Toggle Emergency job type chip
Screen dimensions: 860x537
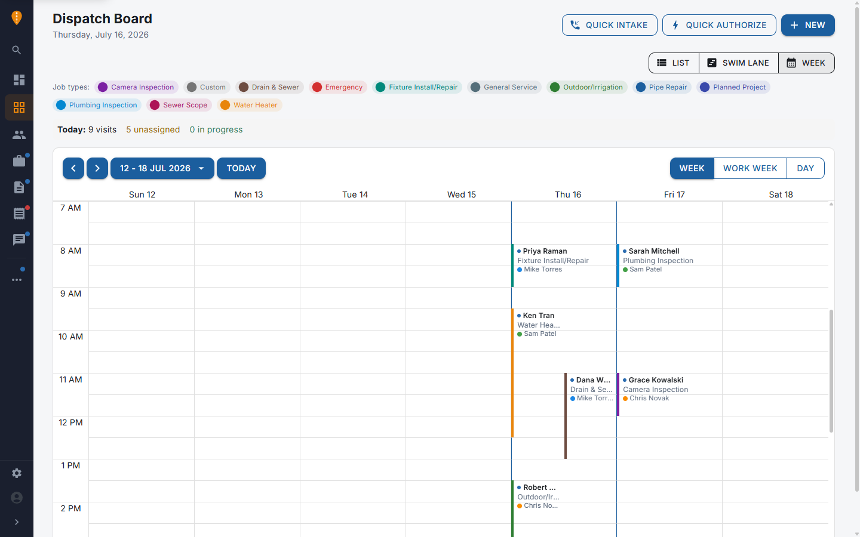(x=338, y=87)
